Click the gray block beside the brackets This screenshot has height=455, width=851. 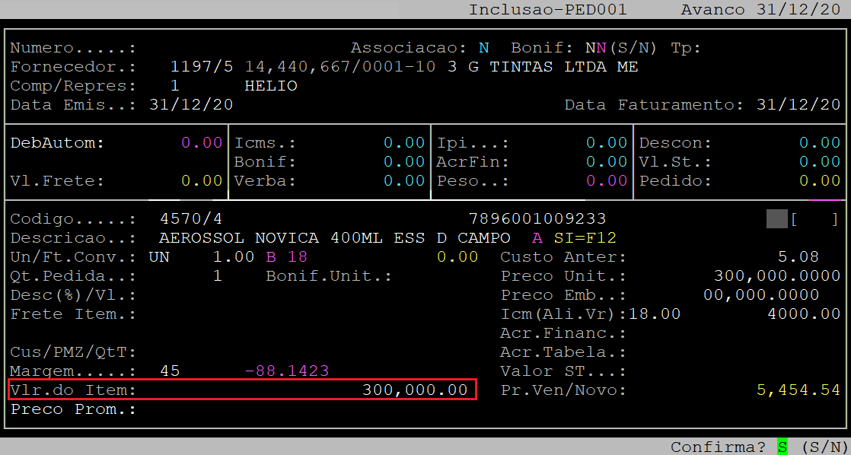coord(776,219)
